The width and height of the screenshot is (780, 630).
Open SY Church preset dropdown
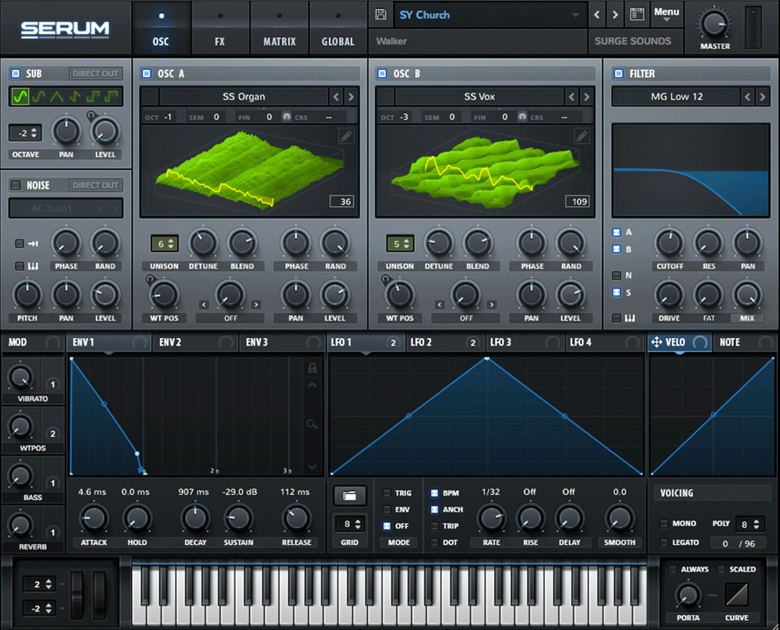(490, 15)
